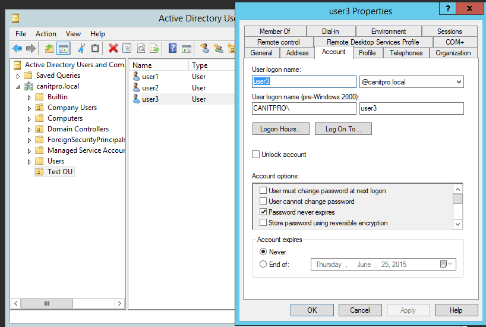This screenshot has width=486, height=327.
Task: Click the Refresh toolbar icon
Action: 141,48
